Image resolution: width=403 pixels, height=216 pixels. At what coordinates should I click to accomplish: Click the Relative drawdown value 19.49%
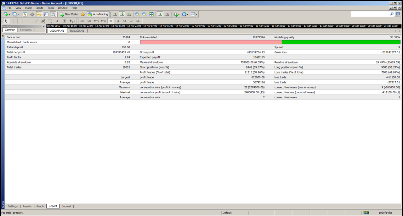(388, 62)
